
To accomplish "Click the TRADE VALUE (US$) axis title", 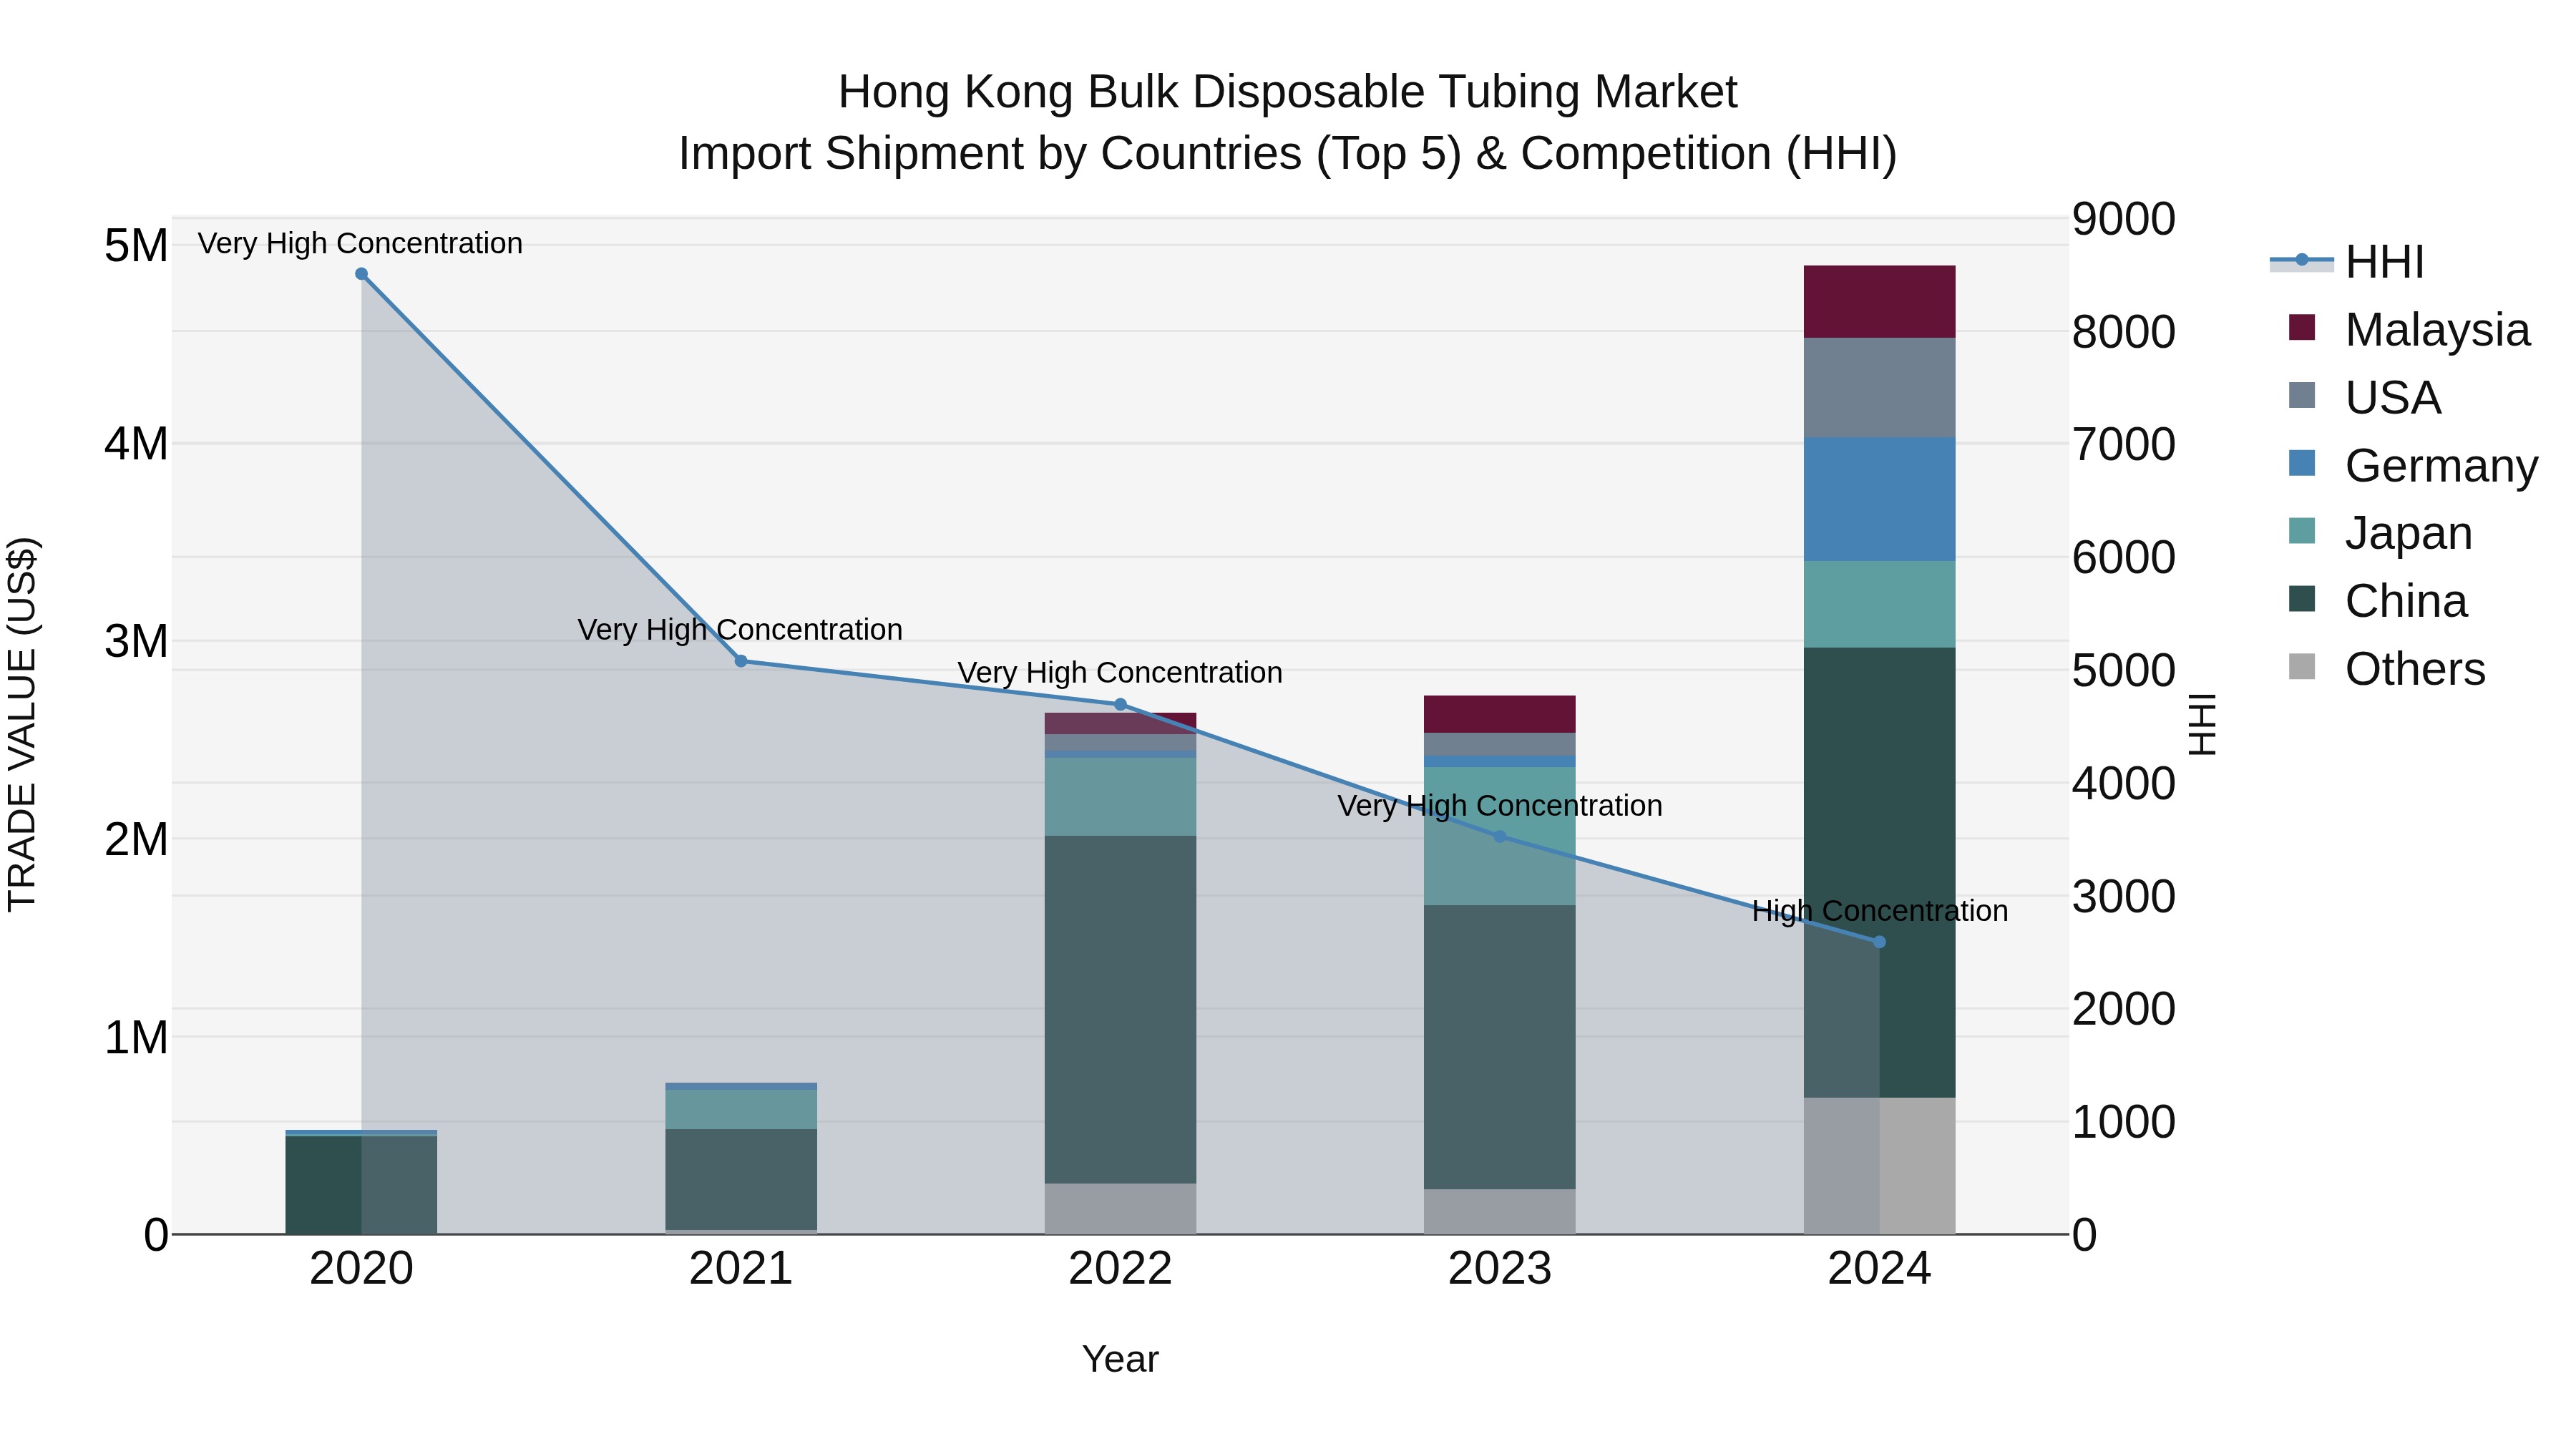I will [22, 725].
